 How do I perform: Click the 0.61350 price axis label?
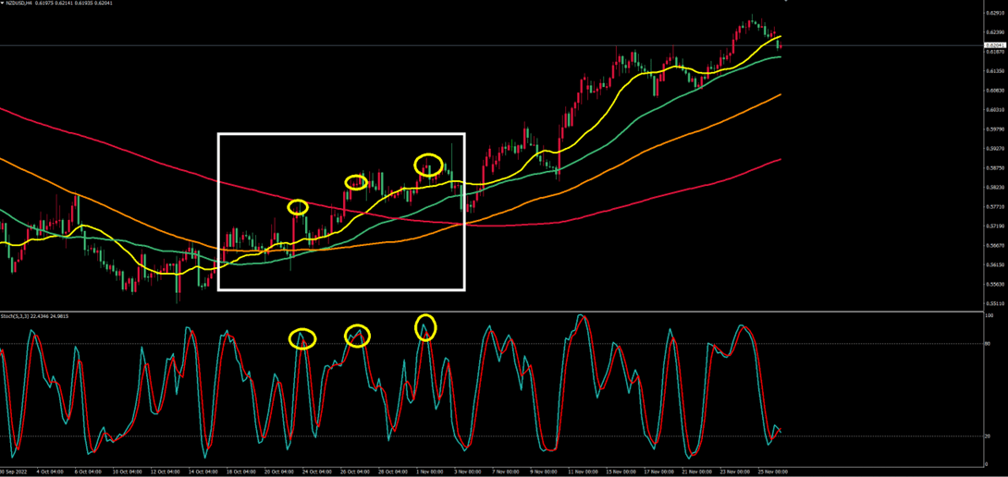(x=994, y=70)
